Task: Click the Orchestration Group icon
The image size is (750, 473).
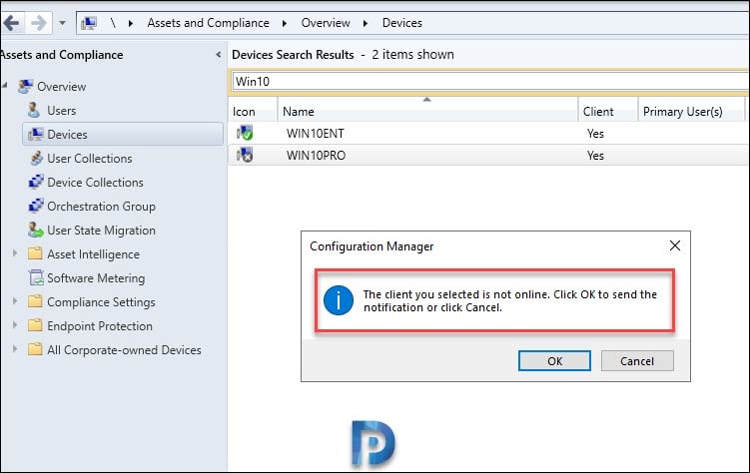Action: tap(36, 206)
